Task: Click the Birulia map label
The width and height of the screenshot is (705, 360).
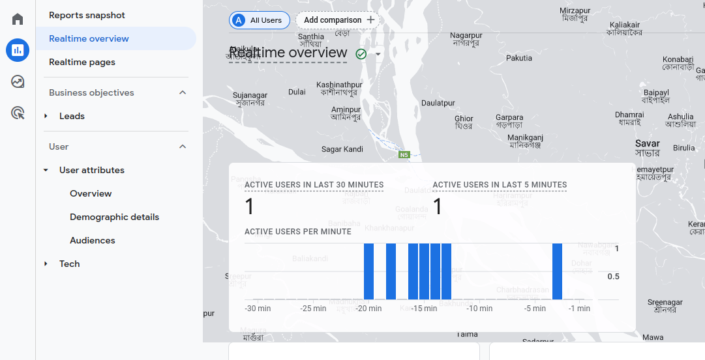Action: pyautogui.click(x=684, y=148)
